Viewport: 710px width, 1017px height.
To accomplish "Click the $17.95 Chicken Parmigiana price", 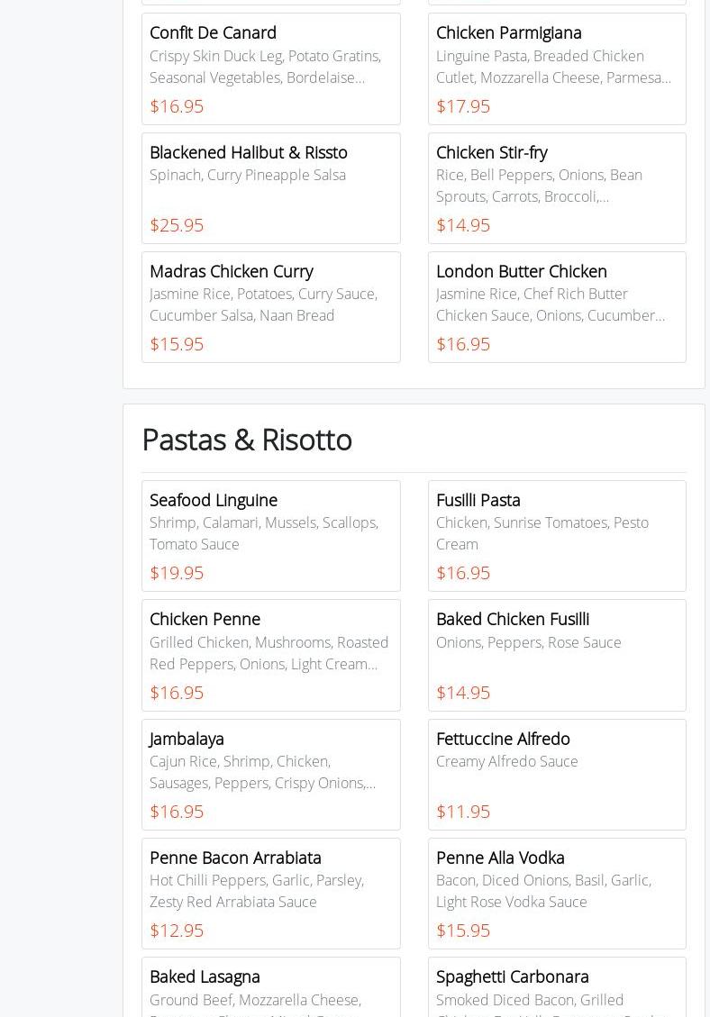I will click(x=463, y=106).
